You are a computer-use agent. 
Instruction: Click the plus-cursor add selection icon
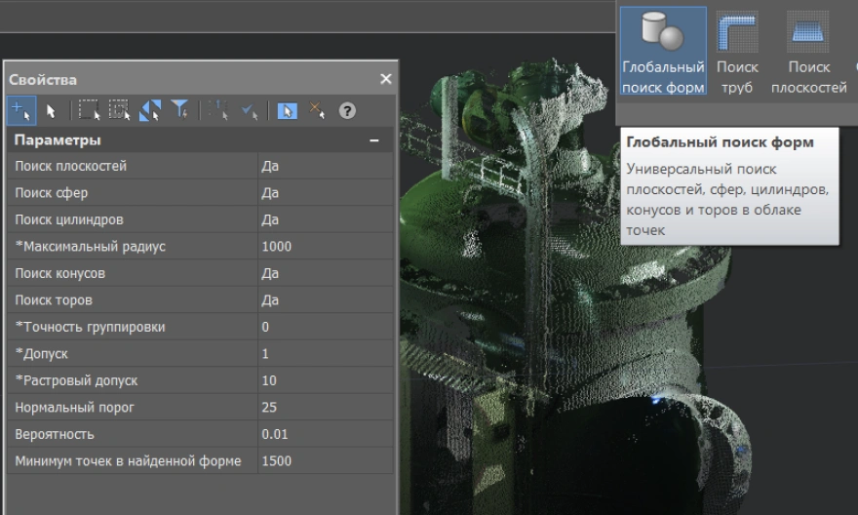click(21, 110)
